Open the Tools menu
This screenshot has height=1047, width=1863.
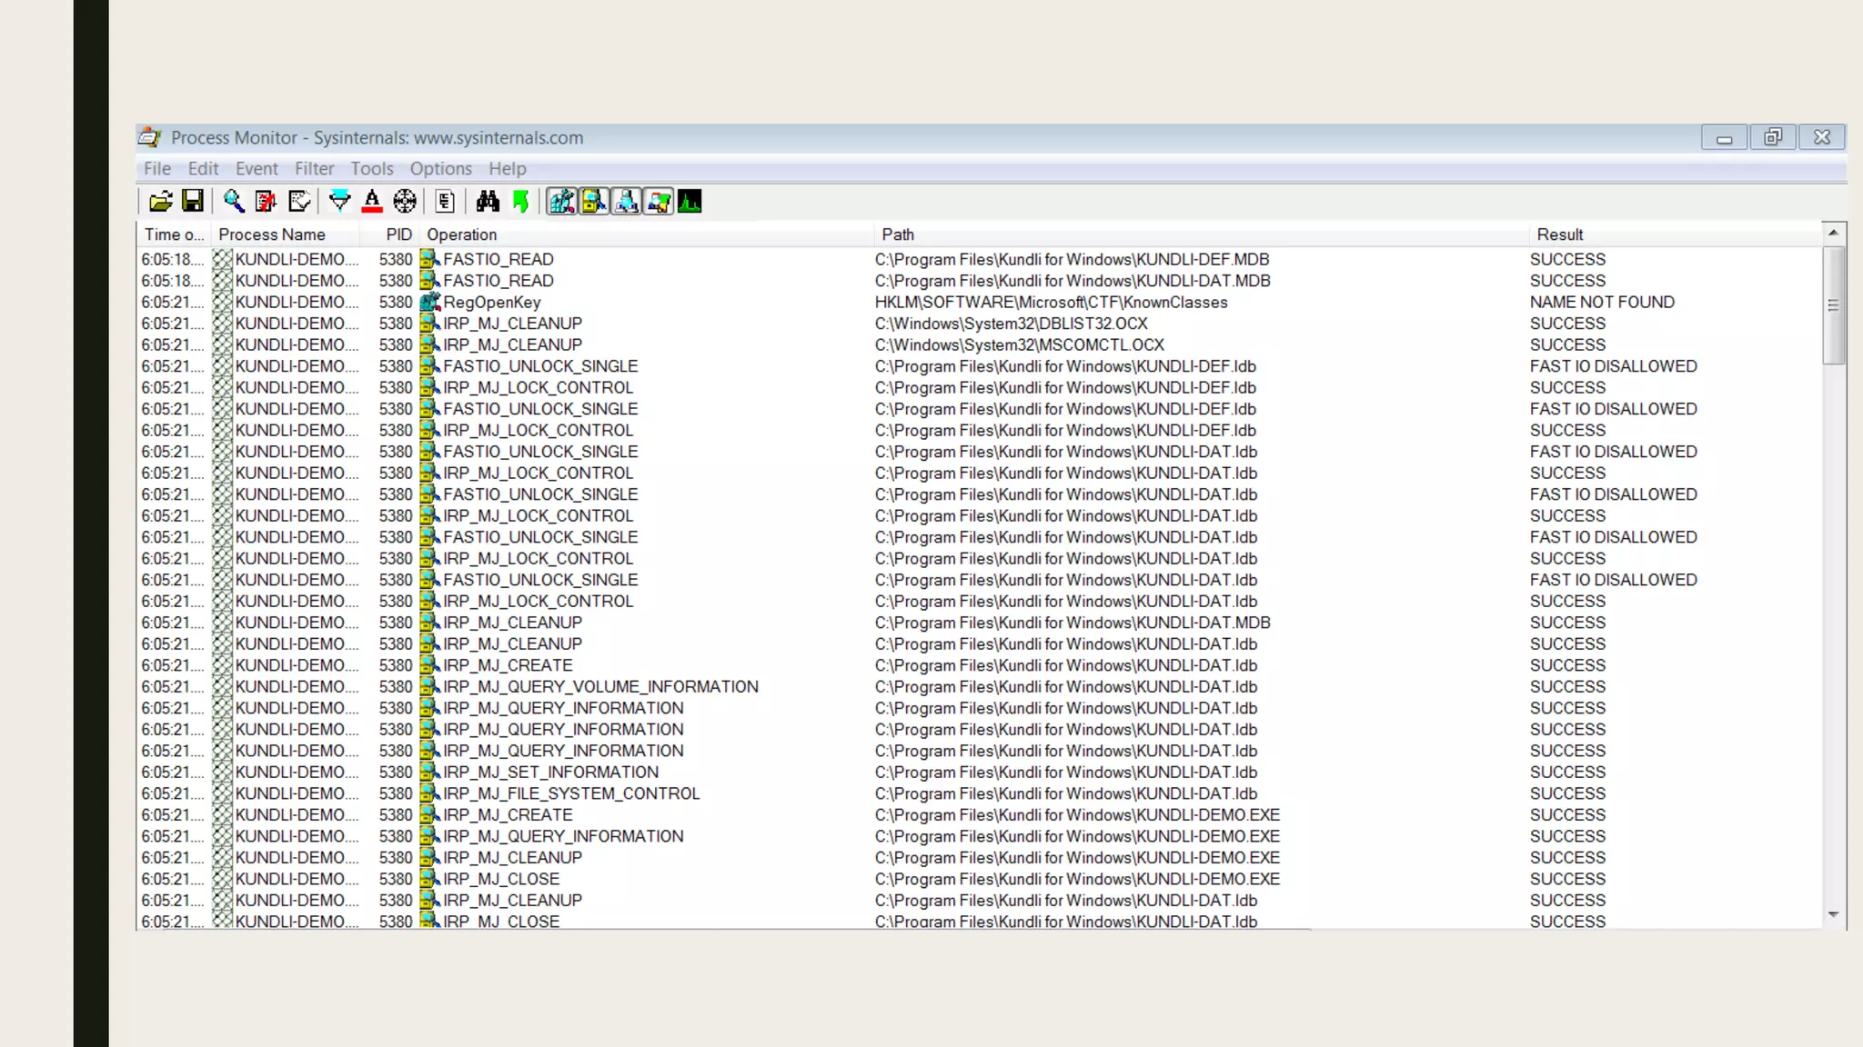372,169
